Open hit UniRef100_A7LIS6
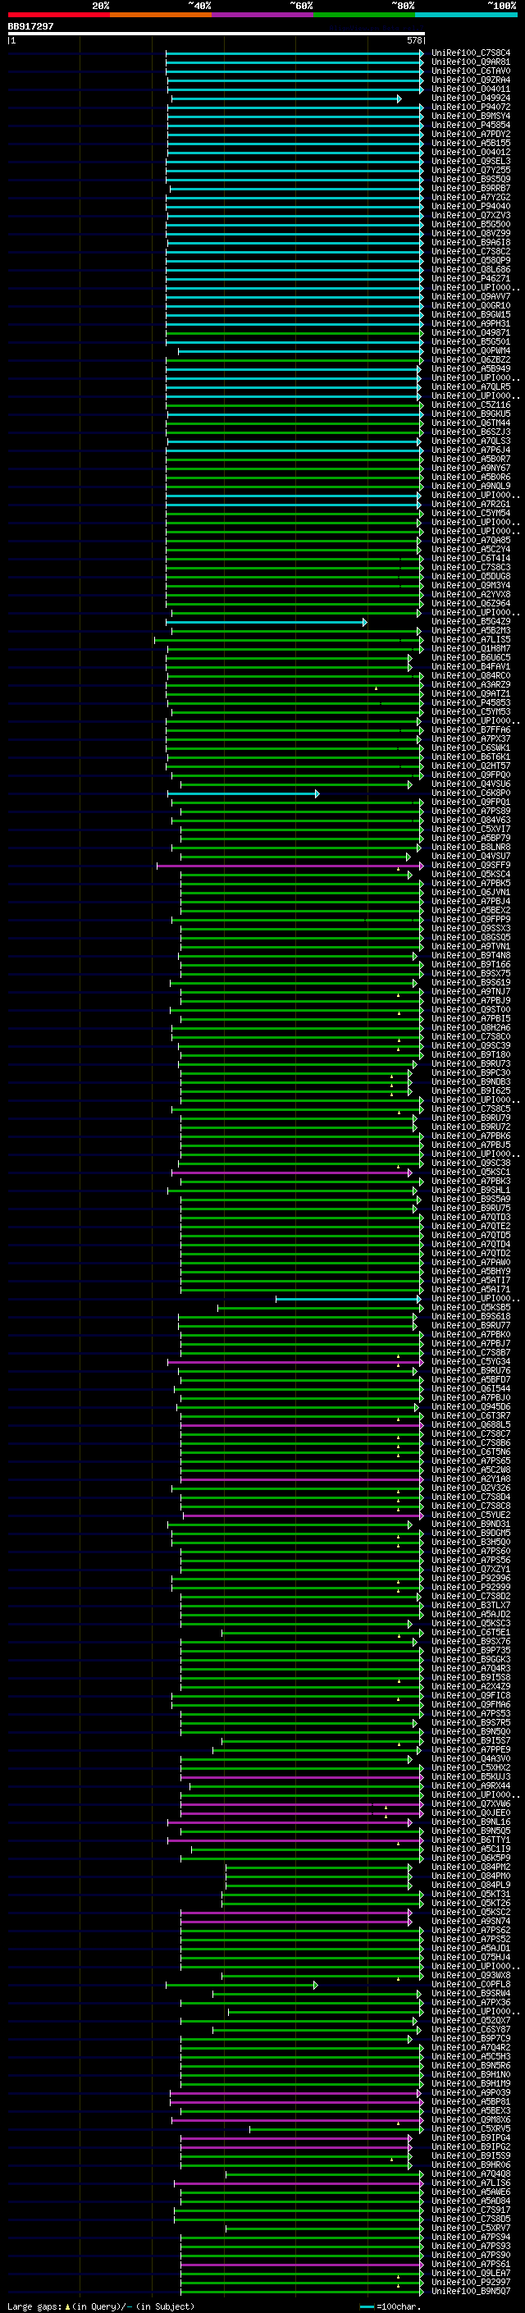The height and width of the screenshot is (2313, 525). coord(470,2183)
